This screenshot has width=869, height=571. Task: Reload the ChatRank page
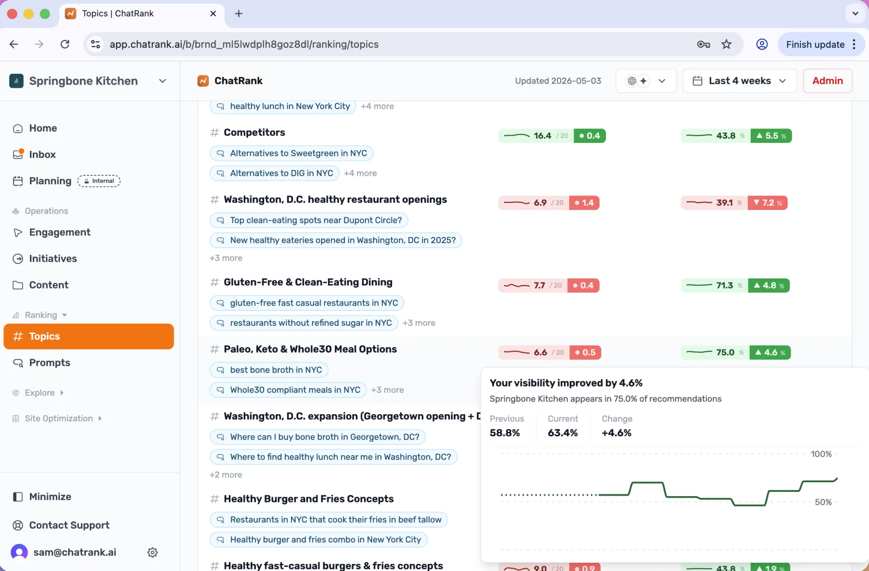[x=65, y=44]
